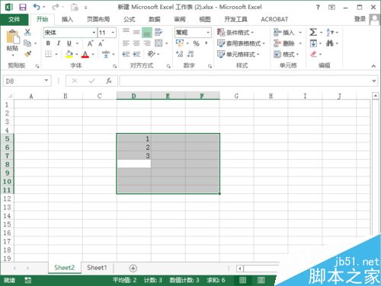Click the Insert Function fx icon
The height and width of the screenshot is (286, 381).
point(109,81)
